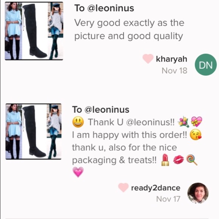Click the kiss mark lips emoji
This screenshot has width=219, height=219.
178,160
